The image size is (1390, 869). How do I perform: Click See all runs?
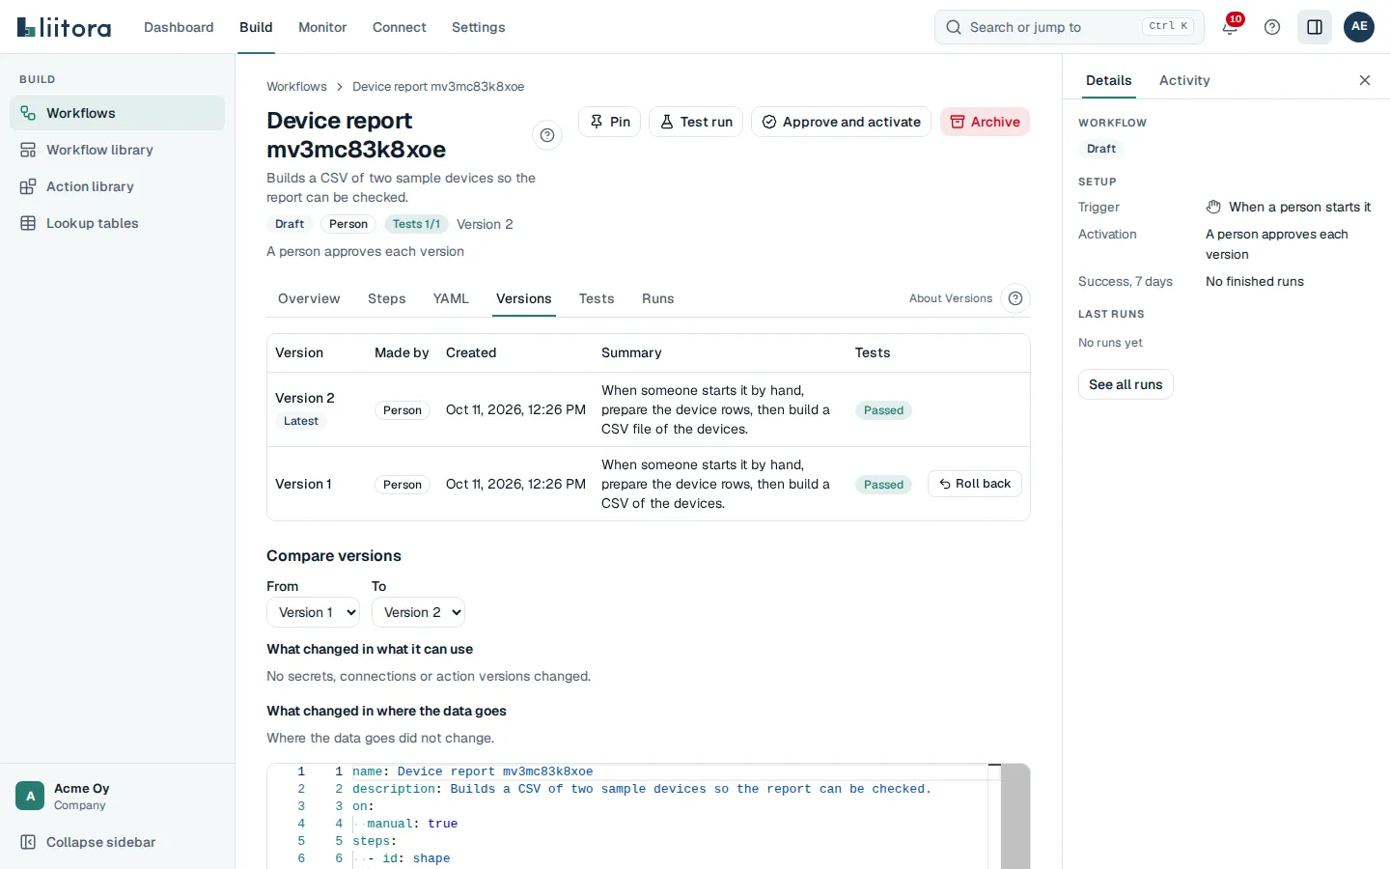pos(1126,384)
